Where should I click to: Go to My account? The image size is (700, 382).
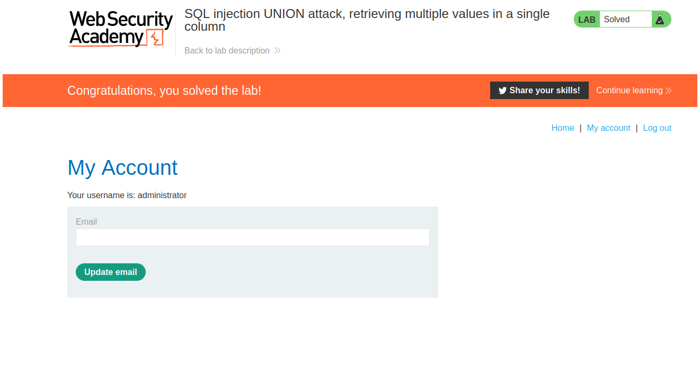(608, 128)
